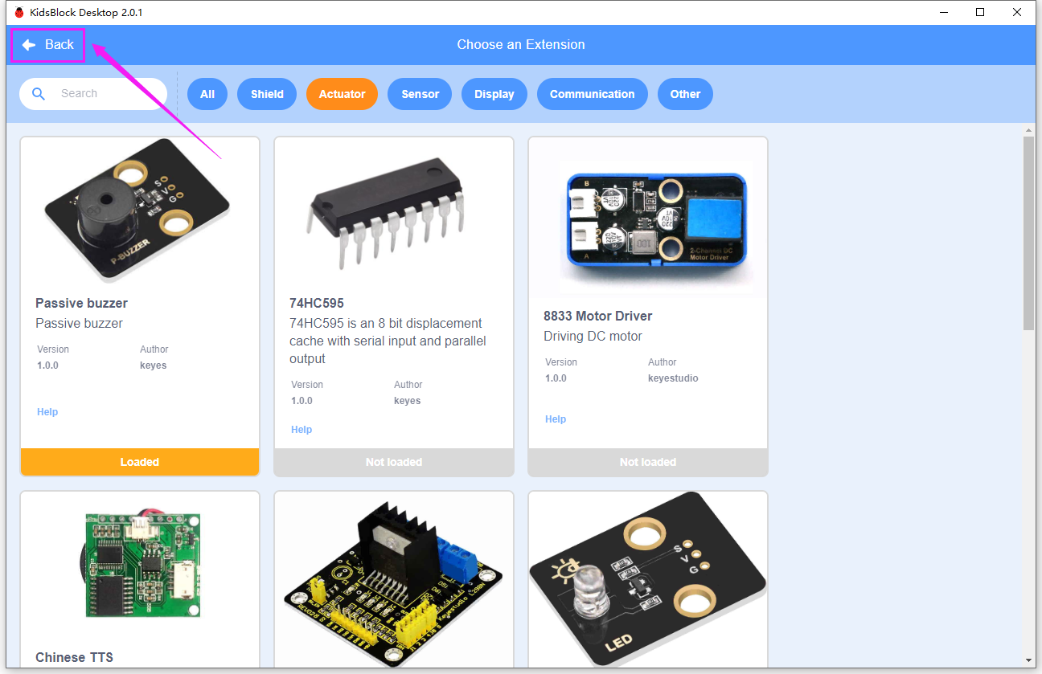The width and height of the screenshot is (1042, 674).
Task: Click the Chinese TTS title text
Action: (x=74, y=657)
